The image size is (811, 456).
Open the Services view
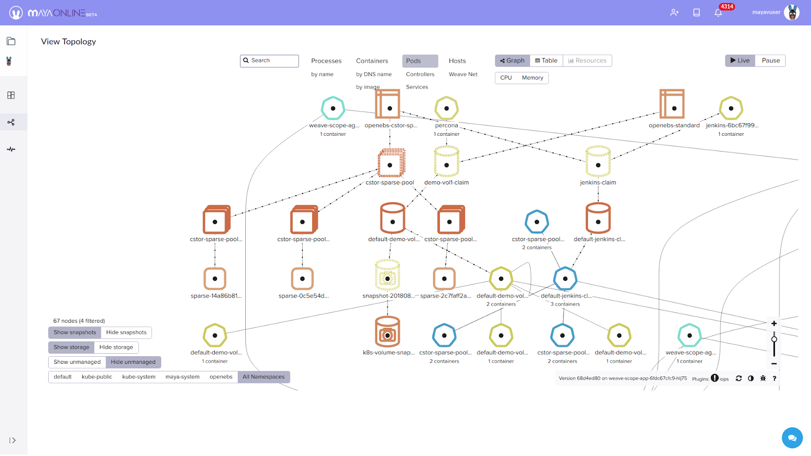tap(417, 87)
